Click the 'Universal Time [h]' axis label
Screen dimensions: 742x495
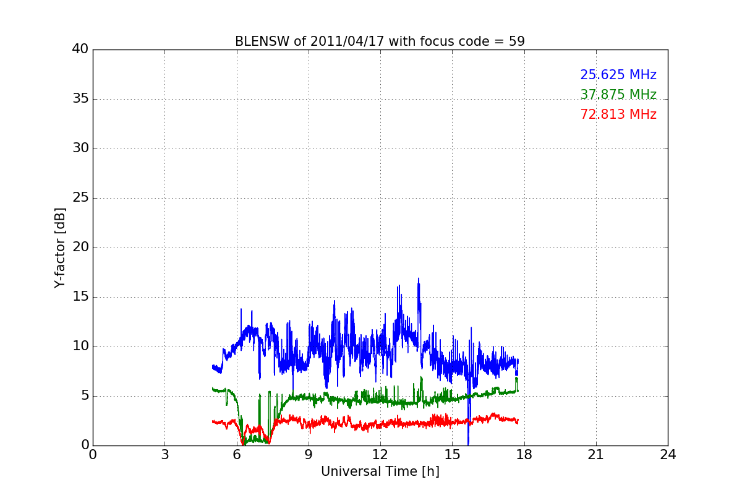[x=380, y=471]
